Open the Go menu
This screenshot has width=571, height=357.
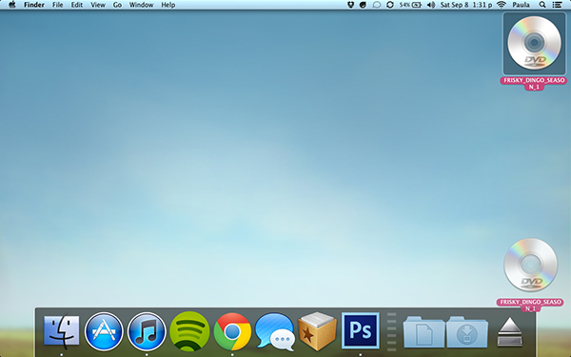coord(117,5)
